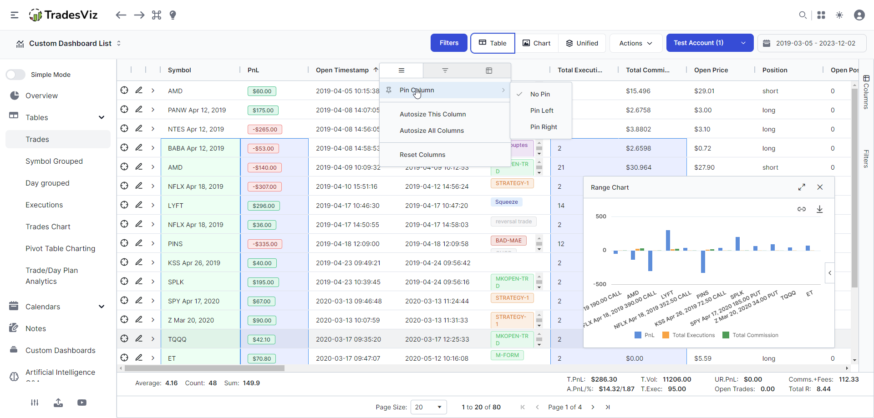874x418 pixels.
Task: Open Pivot Table Charting
Action: [x=61, y=248]
